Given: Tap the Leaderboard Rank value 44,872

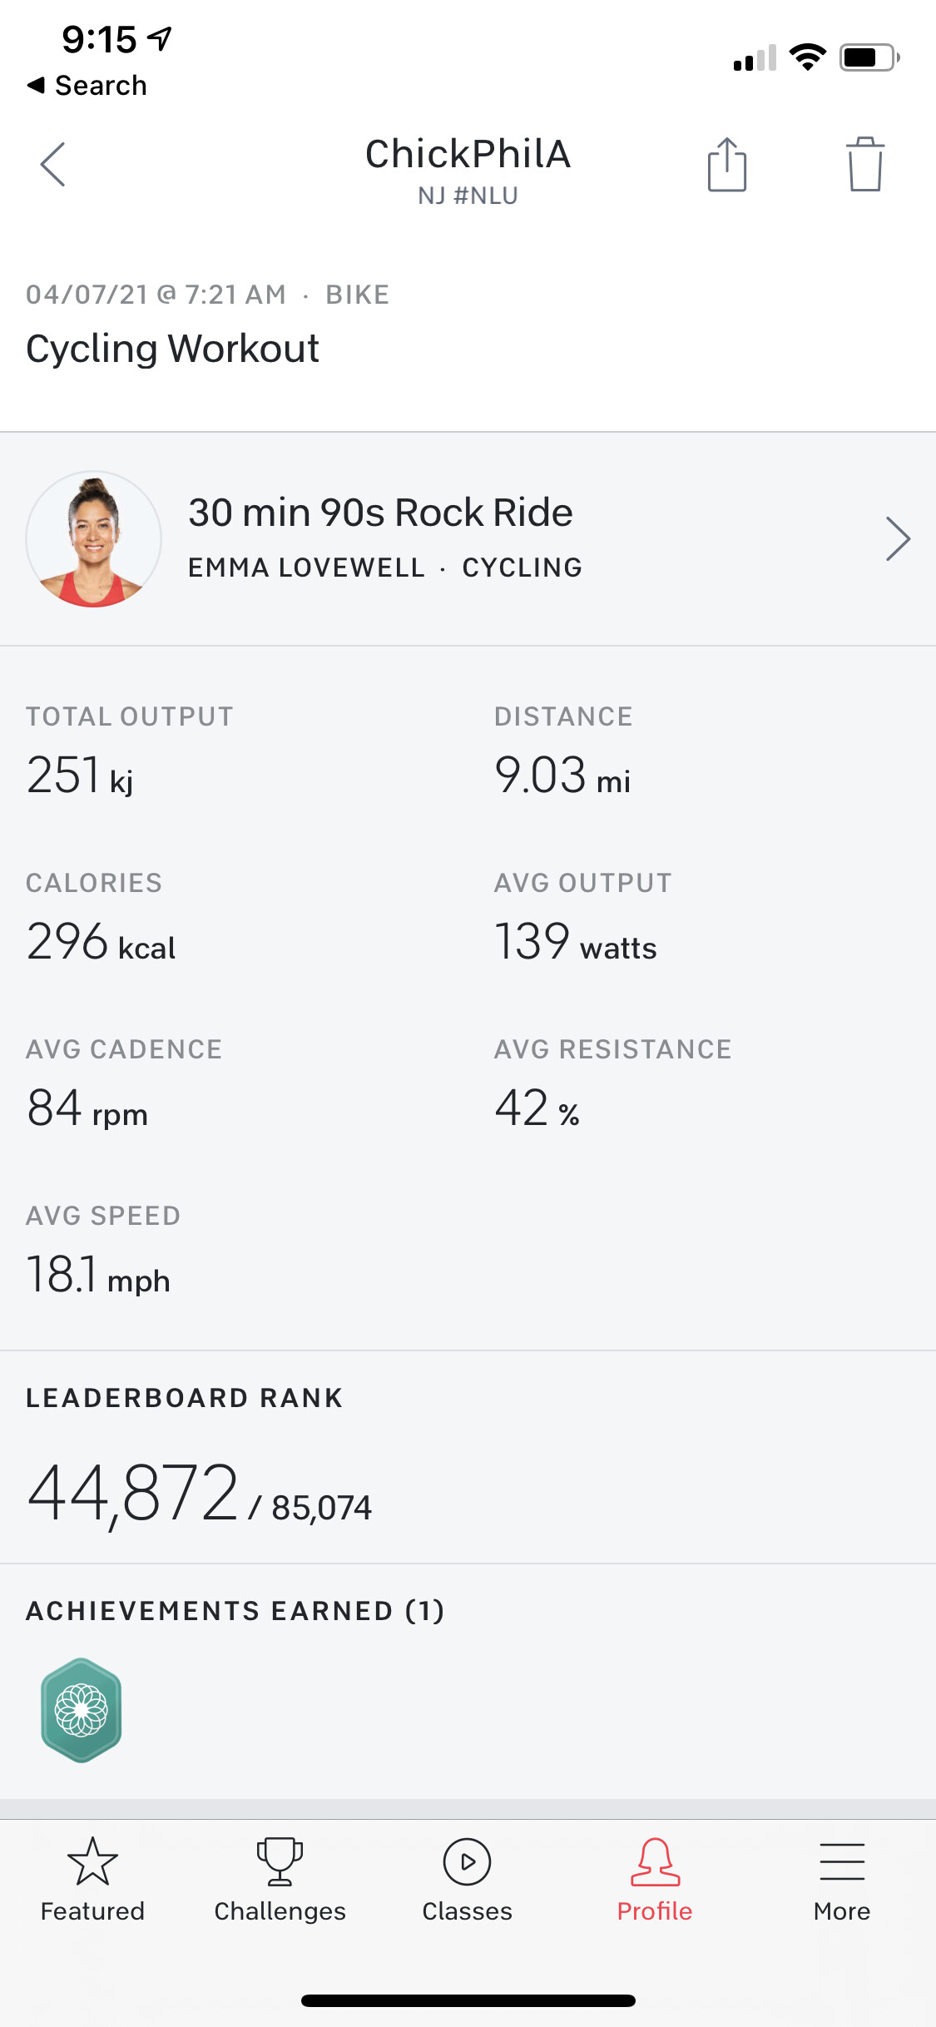Looking at the screenshot, I should tap(133, 1494).
